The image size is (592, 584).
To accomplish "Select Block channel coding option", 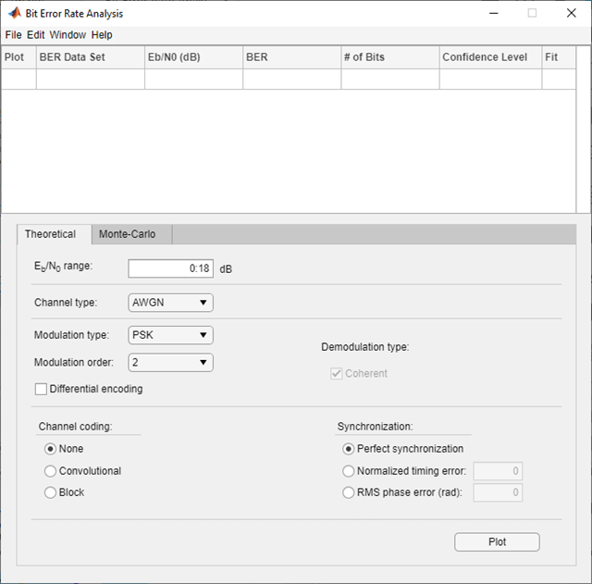I will tap(50, 492).
